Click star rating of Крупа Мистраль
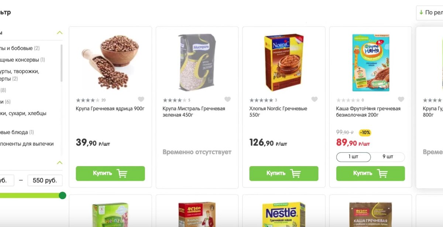The height and width of the screenshot is (227, 443). (174, 100)
